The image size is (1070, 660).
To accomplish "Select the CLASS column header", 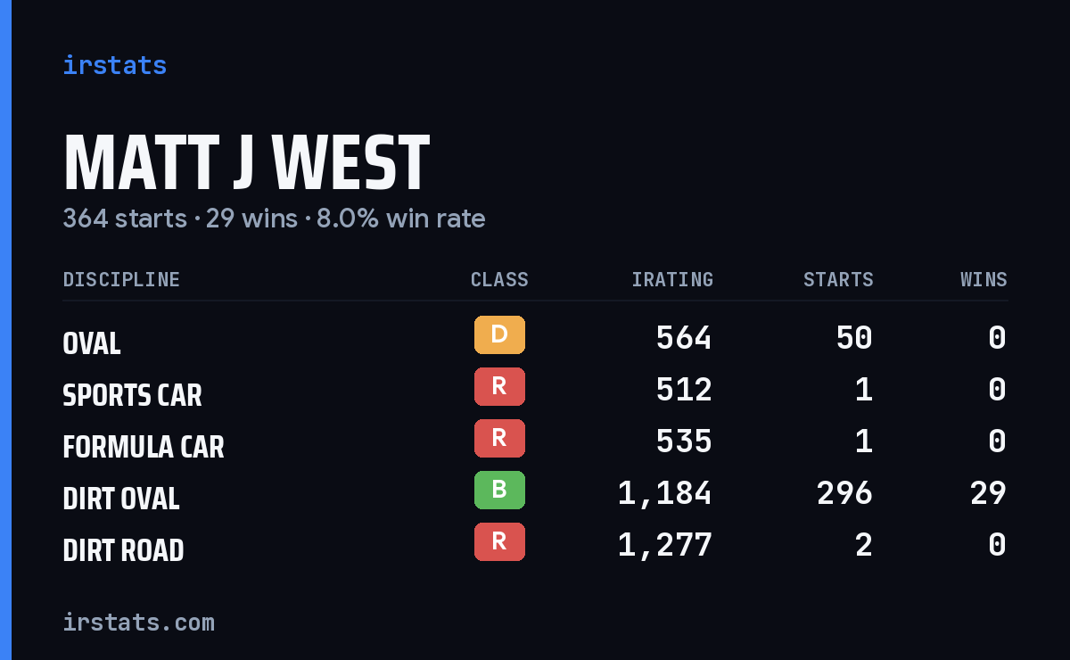I will (499, 280).
